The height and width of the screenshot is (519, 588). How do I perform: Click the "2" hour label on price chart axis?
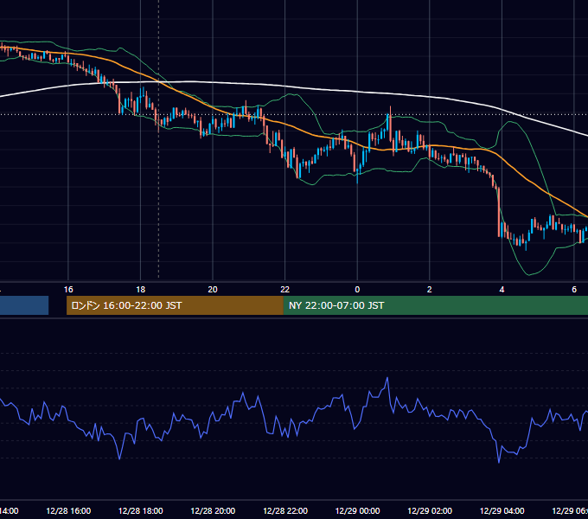click(430, 289)
